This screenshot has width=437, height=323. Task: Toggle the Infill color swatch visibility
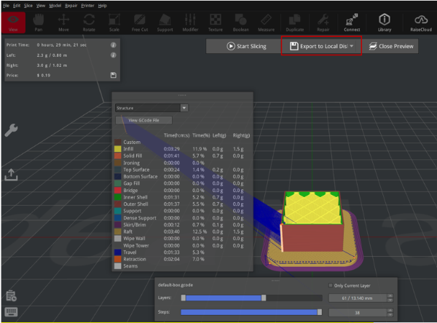(119, 148)
